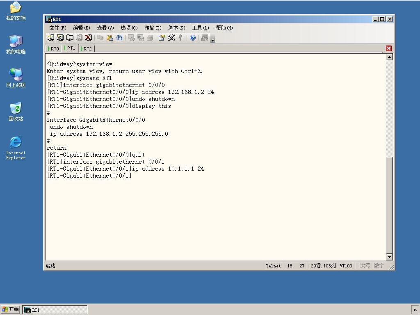Image resolution: width=420 pixels, height=315 pixels.
Task: Click the Print Selection icon
Action: click(140, 38)
